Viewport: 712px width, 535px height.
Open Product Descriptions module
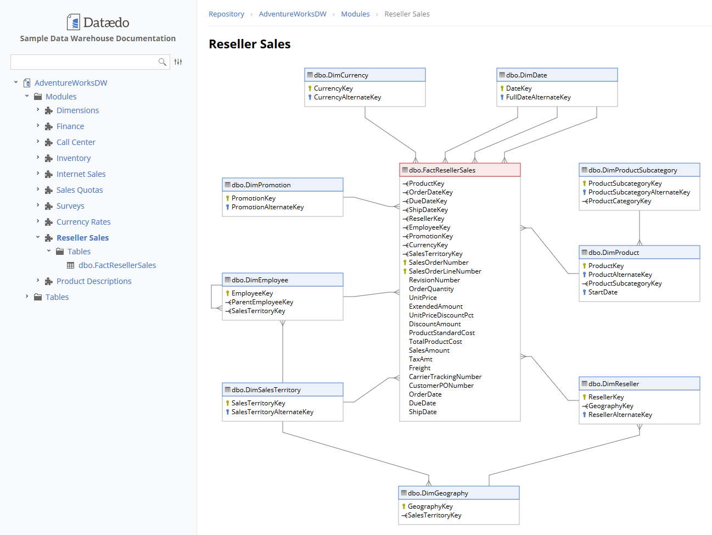94,281
